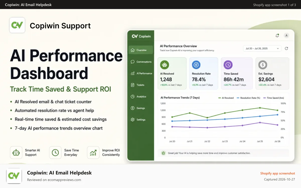Click the refresh icon beside date range
The image size is (301, 188).
[x=286, y=48]
